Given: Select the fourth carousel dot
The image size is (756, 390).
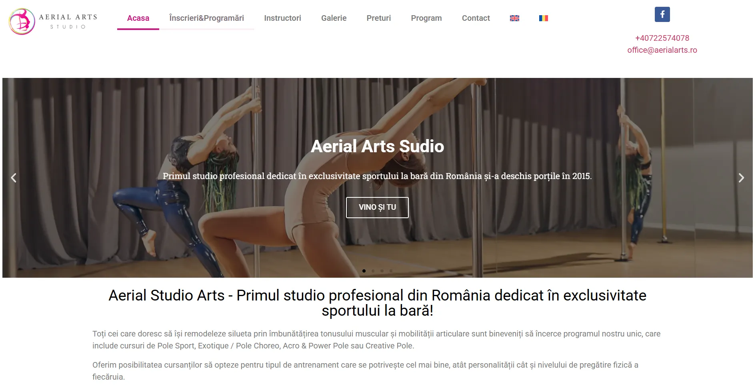Looking at the screenshot, I should pyautogui.click(x=391, y=271).
